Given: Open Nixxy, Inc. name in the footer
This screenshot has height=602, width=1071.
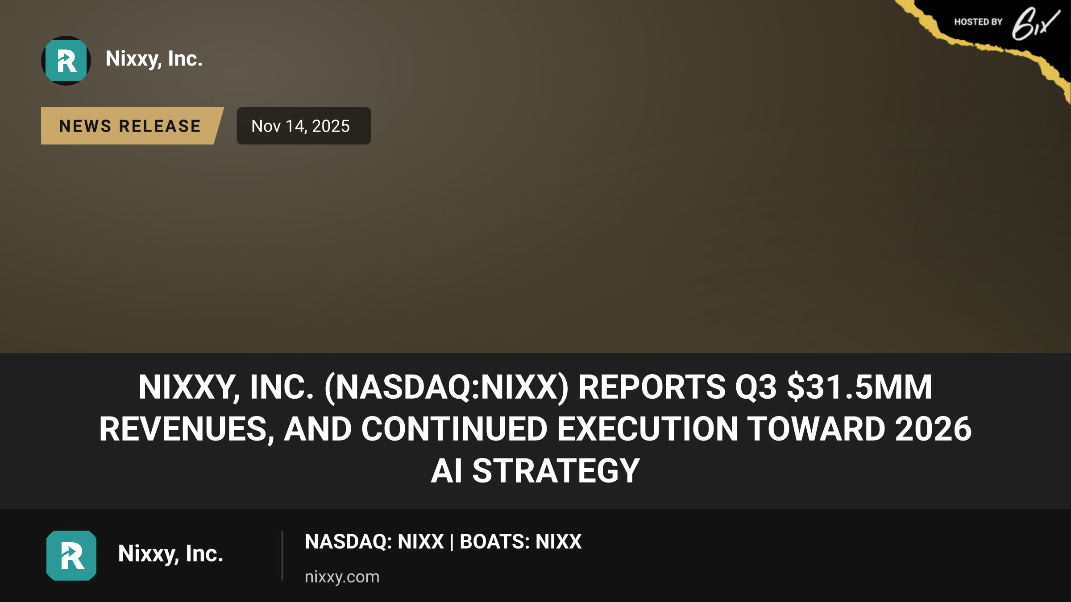Looking at the screenshot, I should coord(170,554).
